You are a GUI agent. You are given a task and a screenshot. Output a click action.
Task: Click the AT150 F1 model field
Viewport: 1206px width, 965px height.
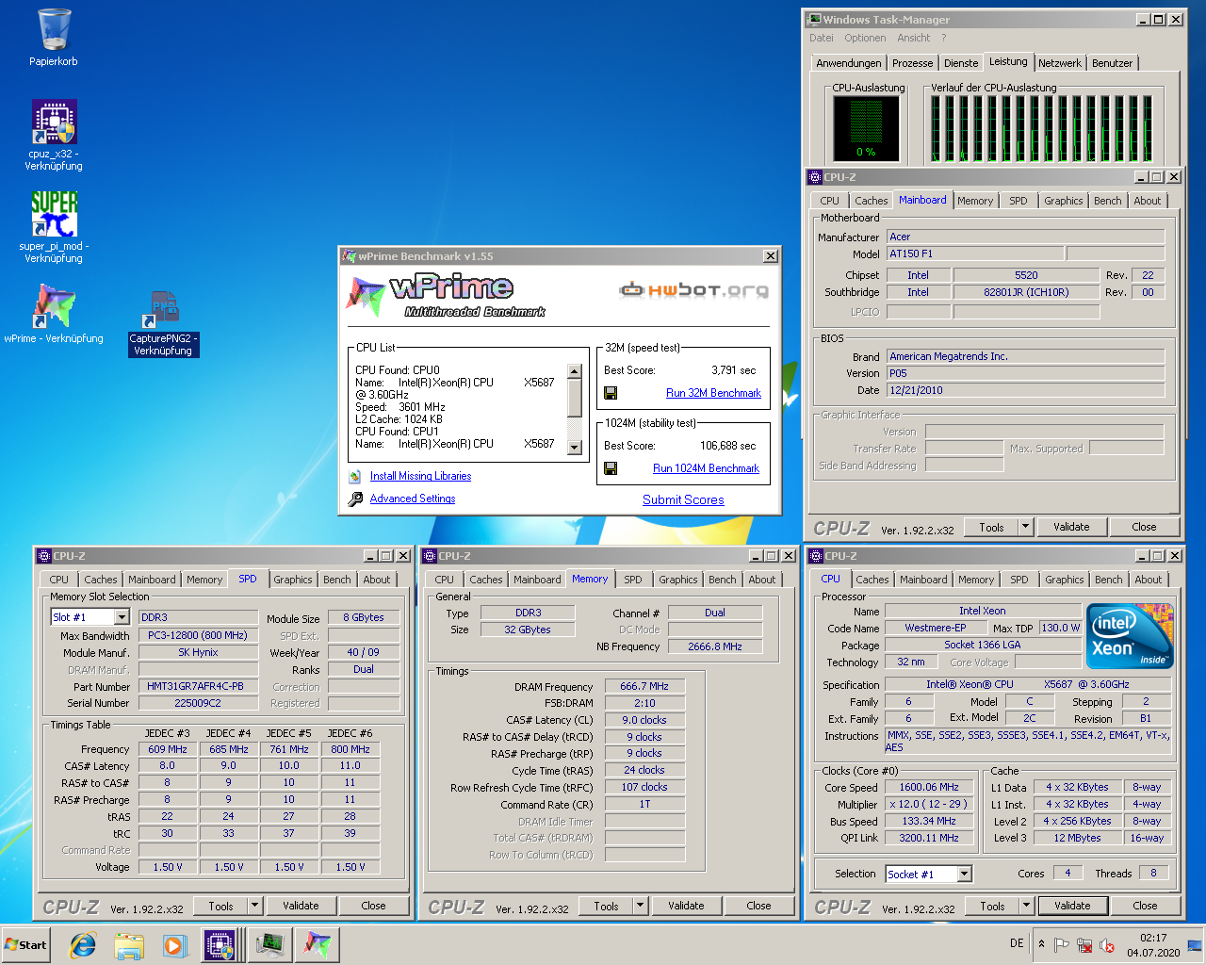pos(975,254)
